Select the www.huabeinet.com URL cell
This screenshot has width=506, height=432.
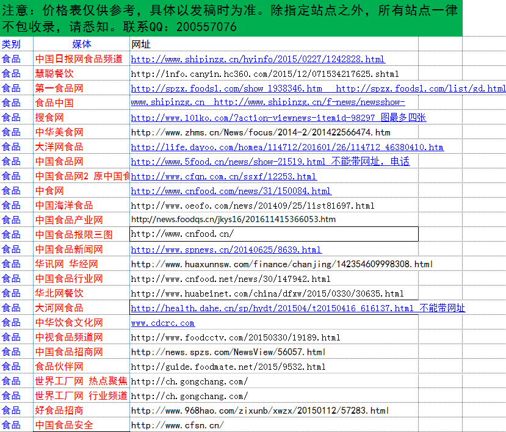(274, 293)
